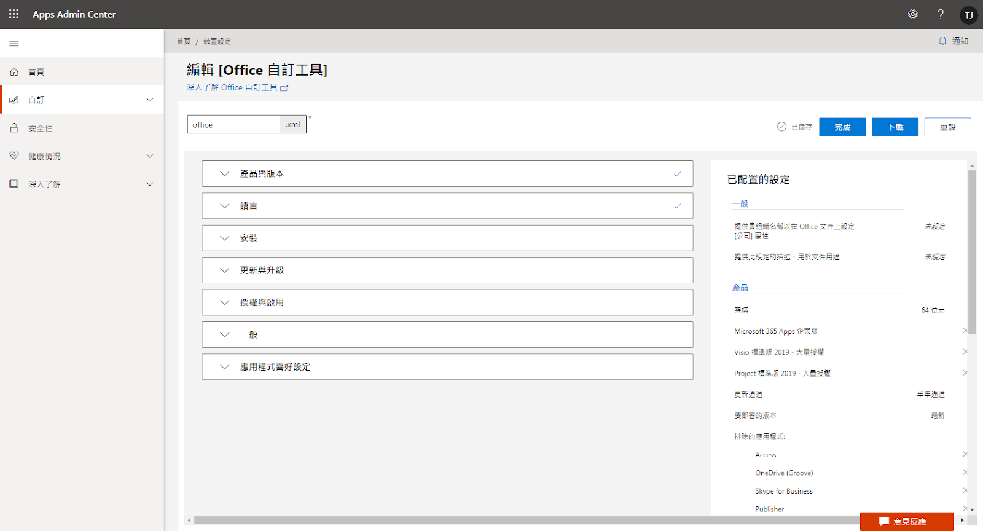Image resolution: width=983 pixels, height=531 pixels.
Task: Expand the 授權與啟用 section
Action: tap(447, 302)
